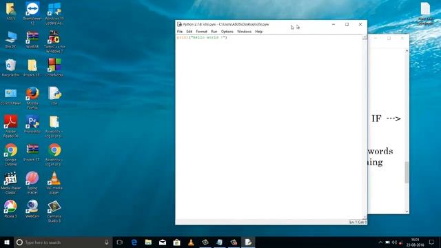Open the Help menu in IDLE
Image resolution: width=441 pixels, height=248 pixels.
259,32
